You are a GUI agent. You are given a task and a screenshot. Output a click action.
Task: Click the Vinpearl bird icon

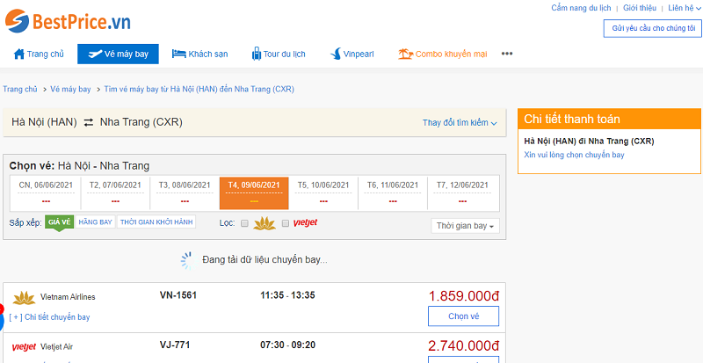(x=336, y=54)
